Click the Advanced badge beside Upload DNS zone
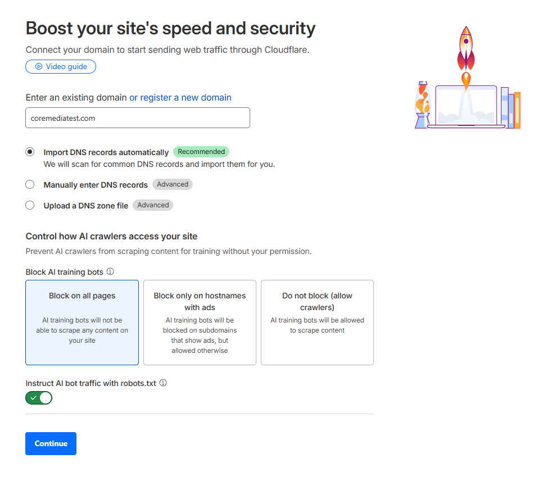 (153, 205)
